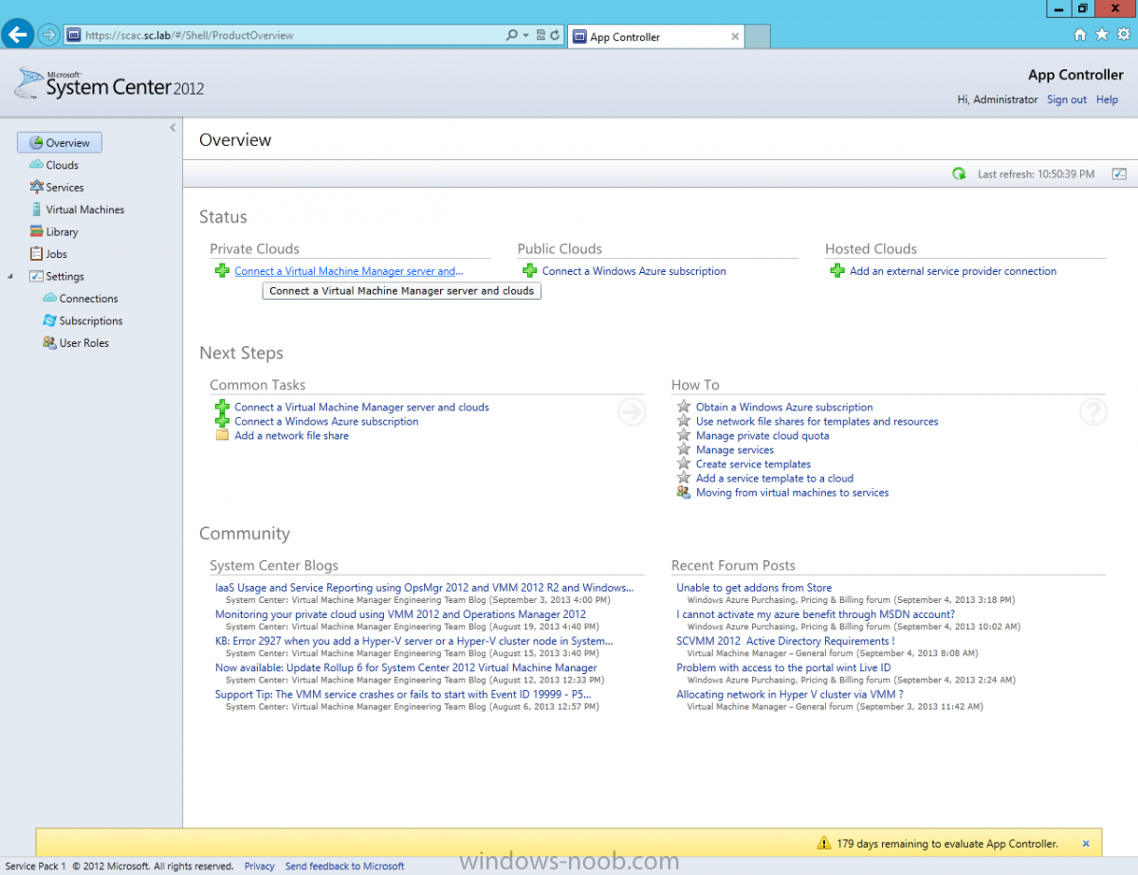This screenshot has height=875, width=1138.
Task: Dismiss the evaluation days remaining notice
Action: click(x=1086, y=843)
